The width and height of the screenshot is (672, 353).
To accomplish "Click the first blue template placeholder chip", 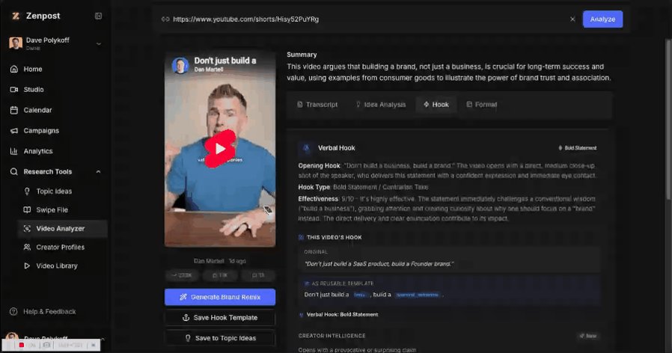I will (361, 295).
